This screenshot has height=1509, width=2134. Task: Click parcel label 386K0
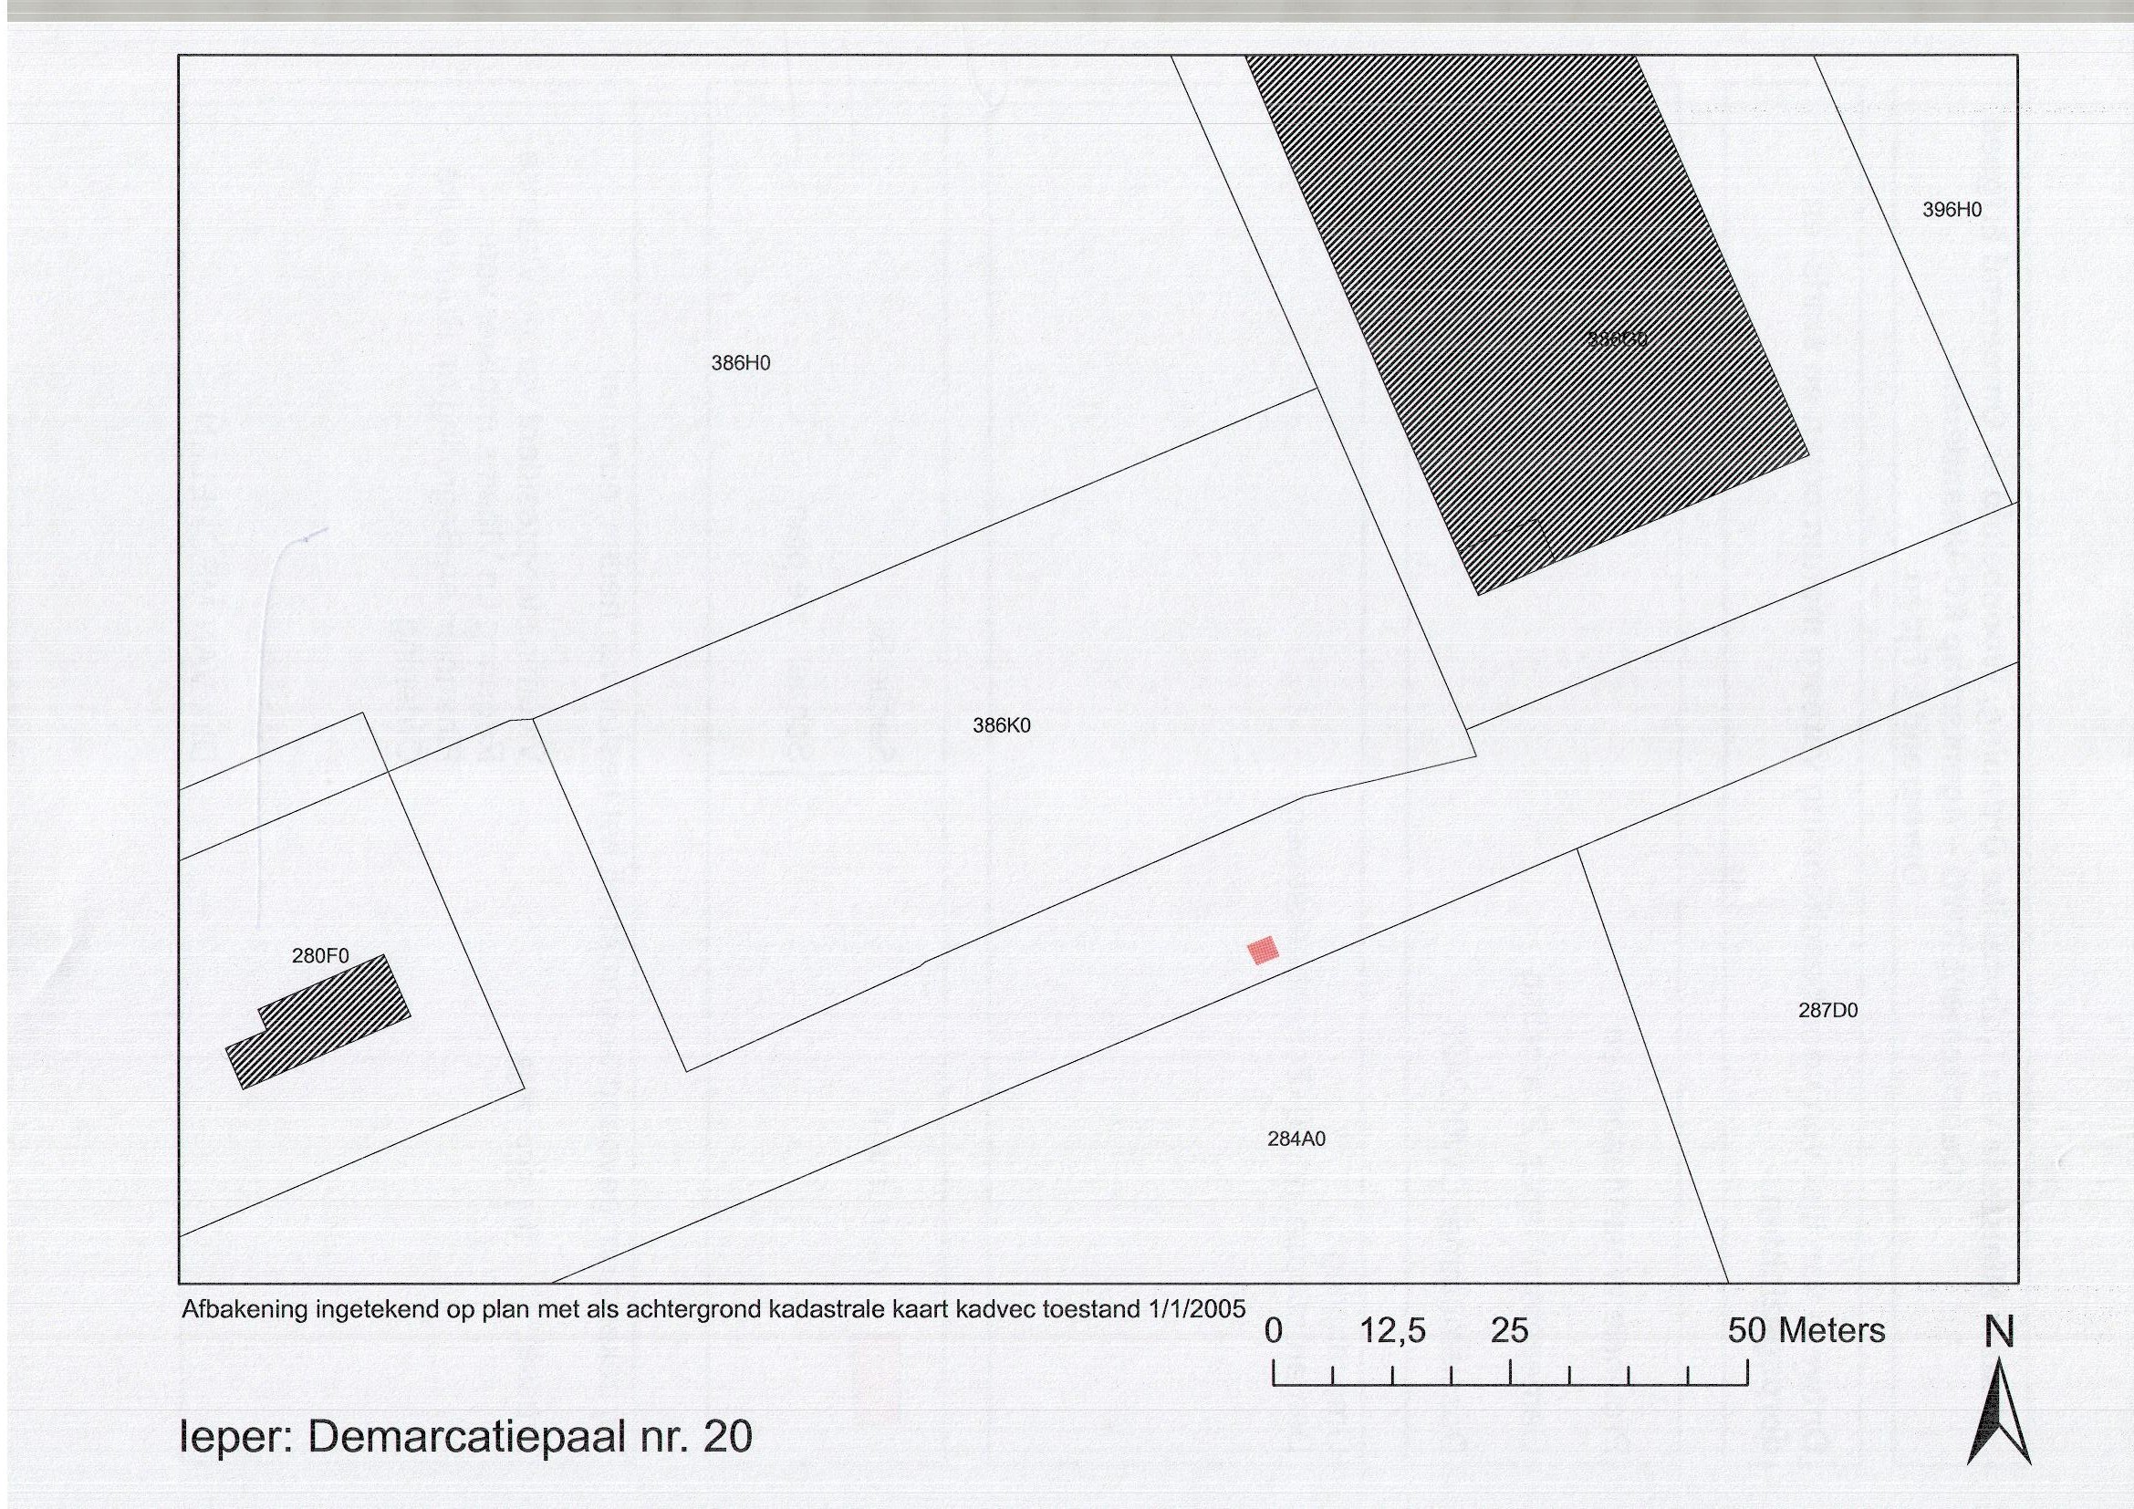pyautogui.click(x=1001, y=725)
